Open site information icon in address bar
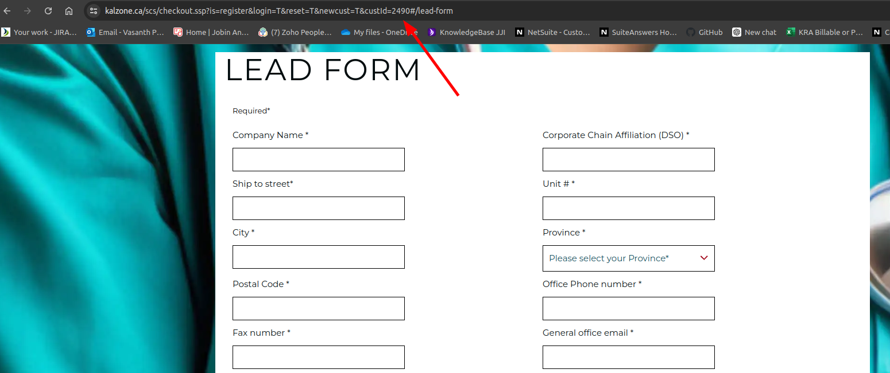Screen dimensions: 890x373 click(x=94, y=11)
